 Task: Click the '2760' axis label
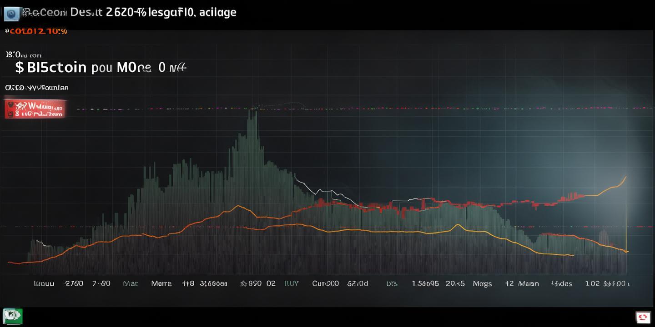(74, 283)
